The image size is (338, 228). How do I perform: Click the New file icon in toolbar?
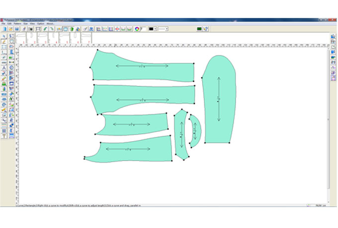4,29
